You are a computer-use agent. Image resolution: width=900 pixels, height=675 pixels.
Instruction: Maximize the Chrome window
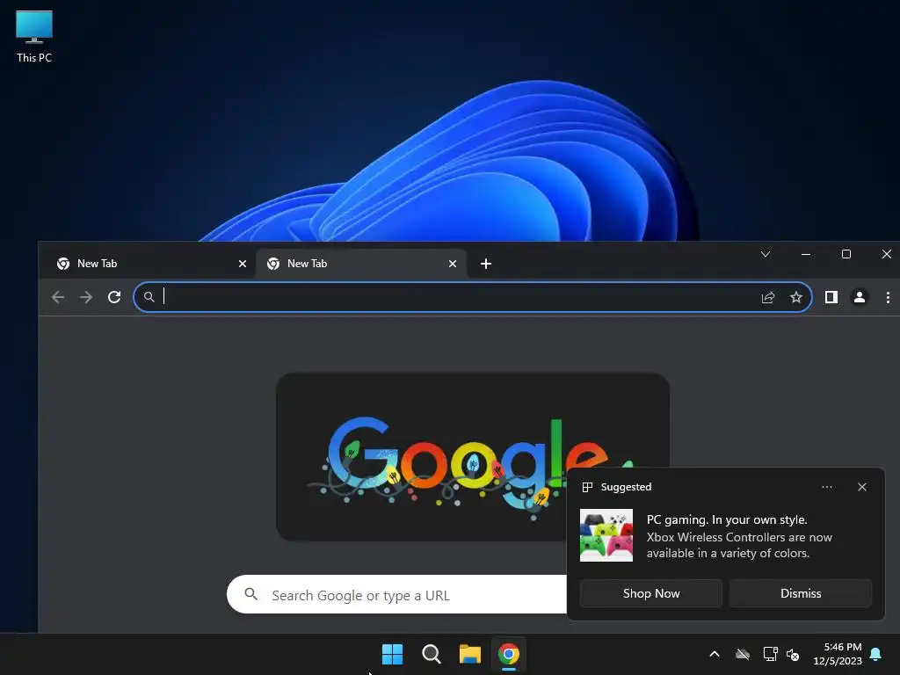[846, 254]
